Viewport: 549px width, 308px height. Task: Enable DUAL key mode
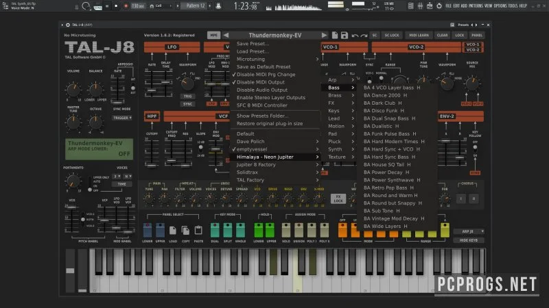tap(215, 230)
